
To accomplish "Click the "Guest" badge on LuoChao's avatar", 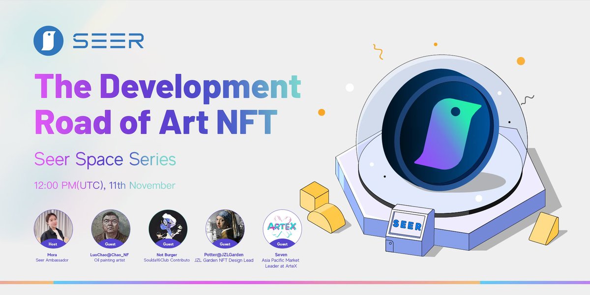I will [111, 244].
